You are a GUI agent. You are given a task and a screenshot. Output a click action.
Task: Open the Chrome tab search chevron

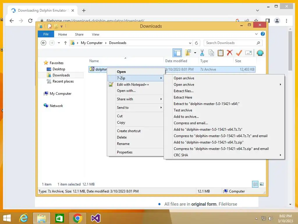pos(258,10)
